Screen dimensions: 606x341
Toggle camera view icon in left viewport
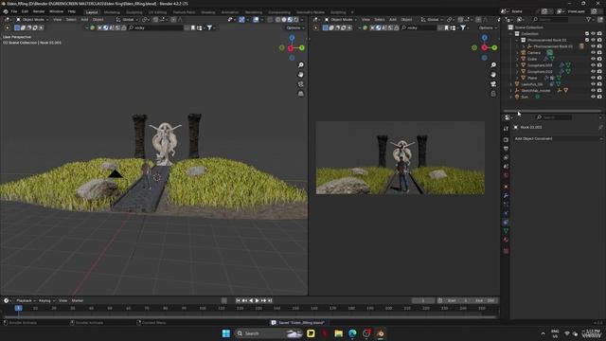[301, 84]
